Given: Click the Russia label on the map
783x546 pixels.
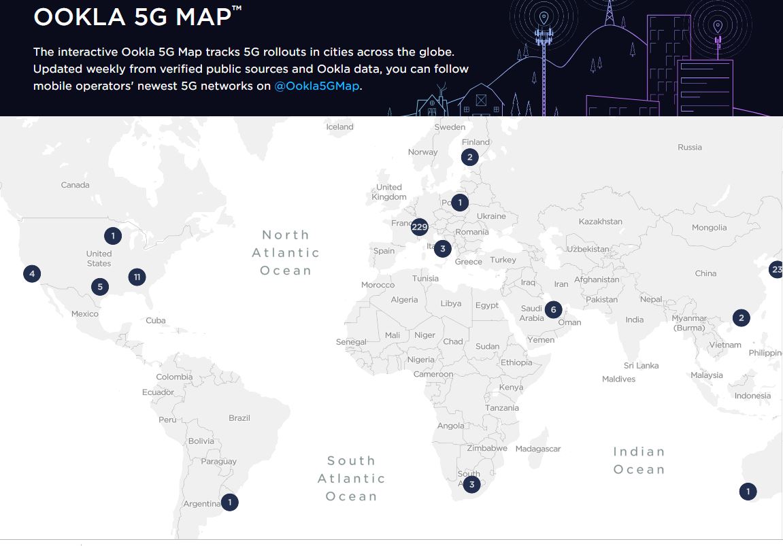Looking at the screenshot, I should [690, 148].
